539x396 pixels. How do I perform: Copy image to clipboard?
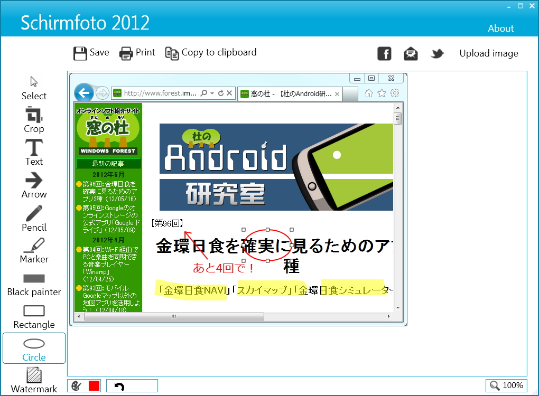point(211,53)
